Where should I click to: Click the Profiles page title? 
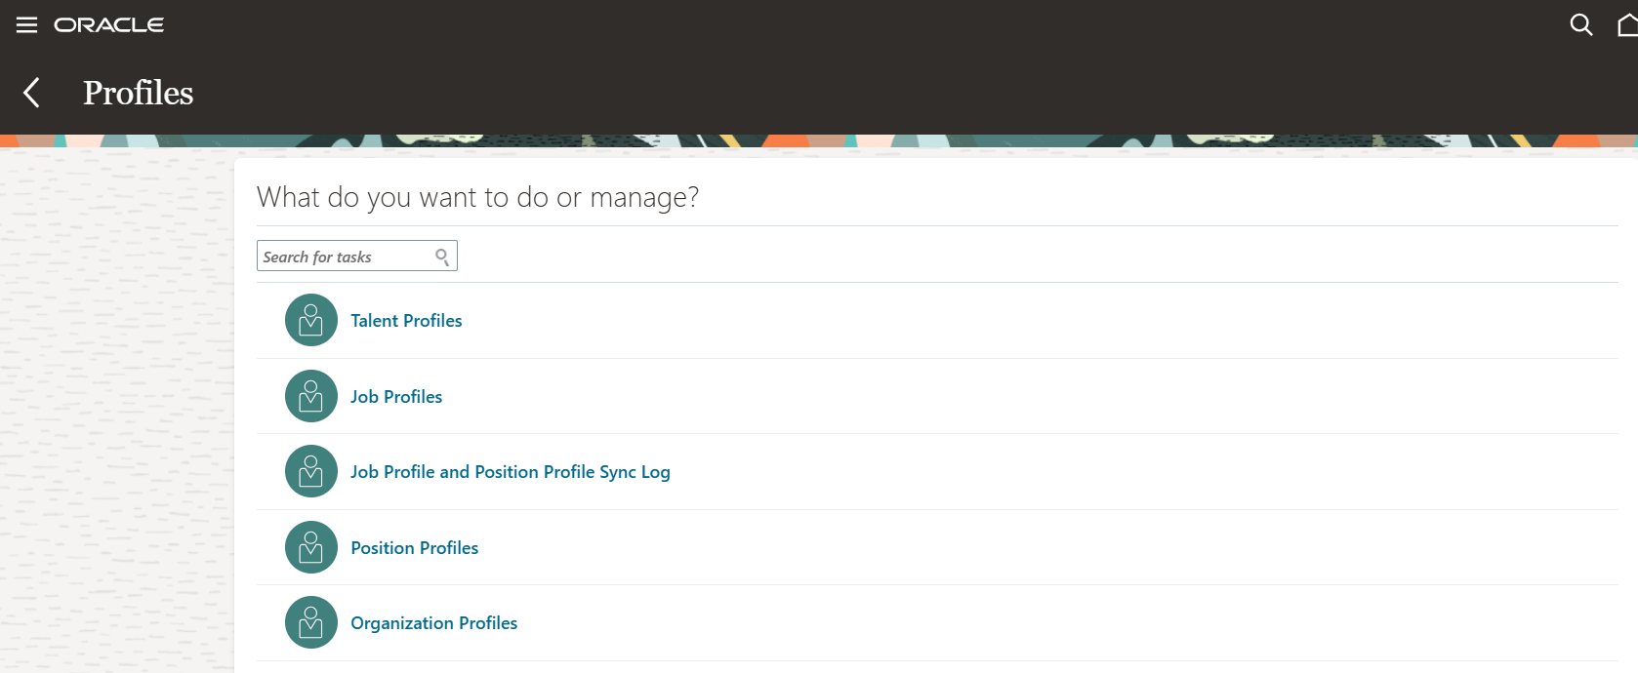(138, 93)
